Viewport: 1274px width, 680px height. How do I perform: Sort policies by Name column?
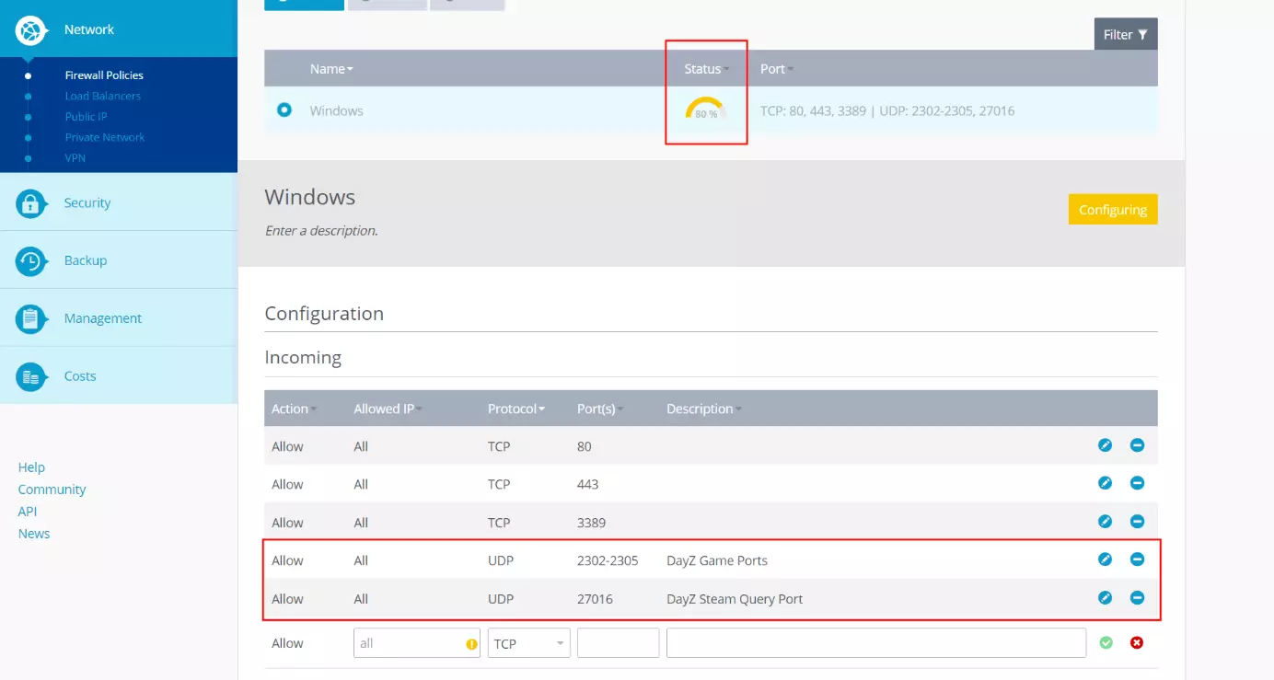(x=331, y=69)
